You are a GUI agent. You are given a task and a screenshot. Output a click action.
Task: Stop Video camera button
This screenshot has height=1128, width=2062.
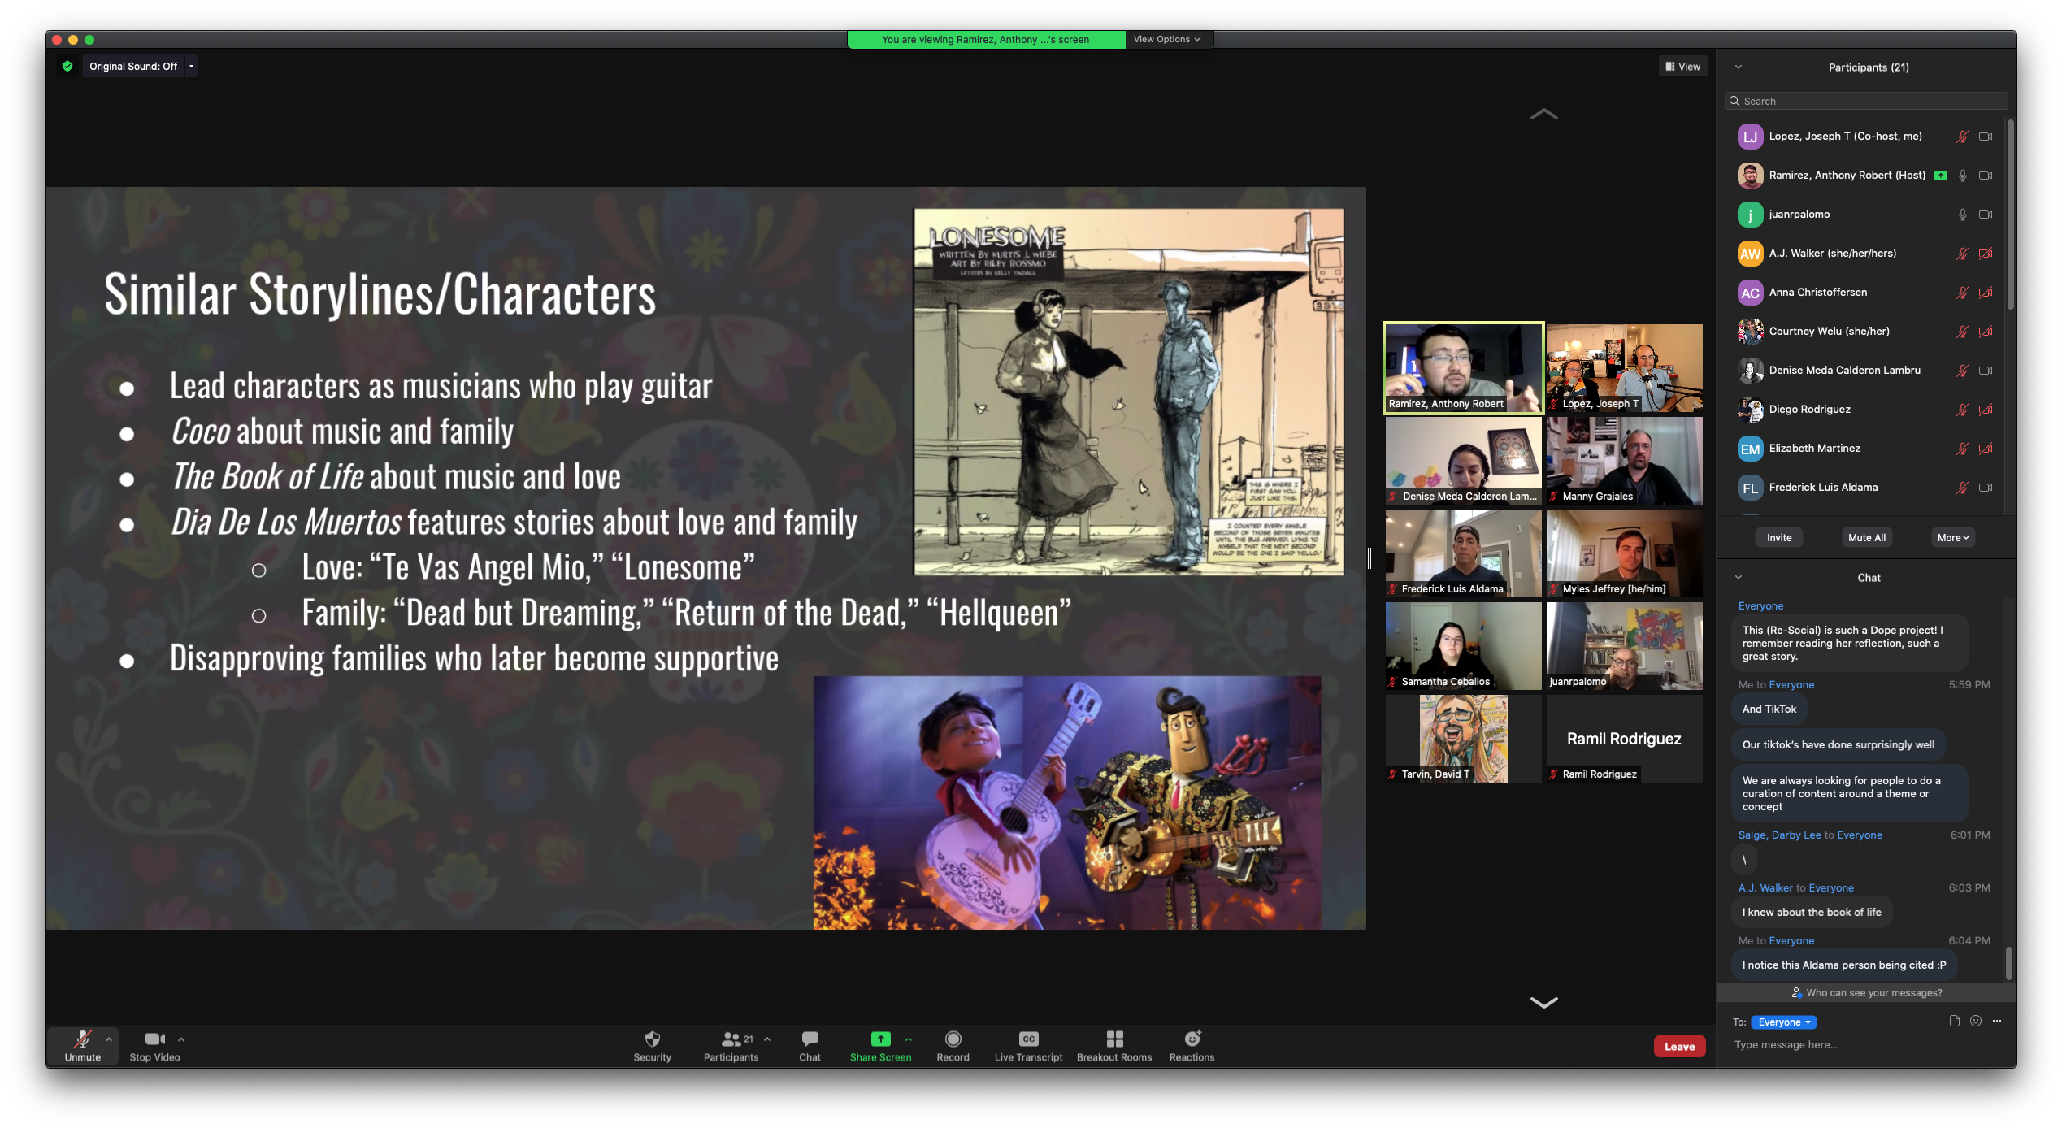(154, 1045)
